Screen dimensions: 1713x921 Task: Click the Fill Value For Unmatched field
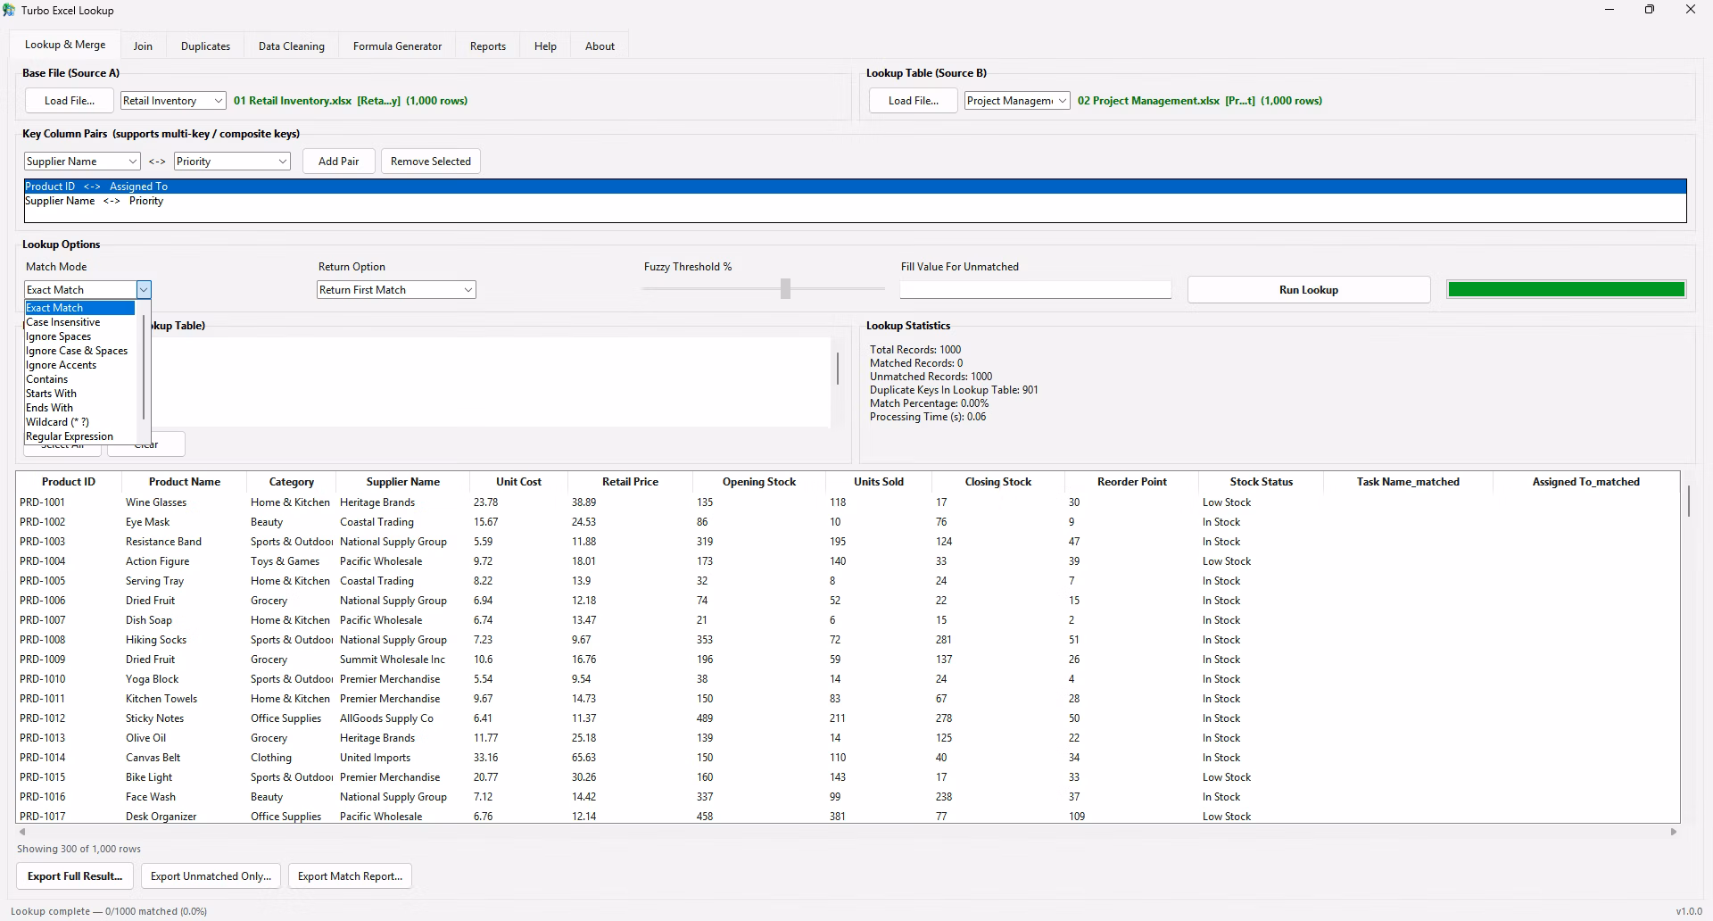click(1035, 290)
